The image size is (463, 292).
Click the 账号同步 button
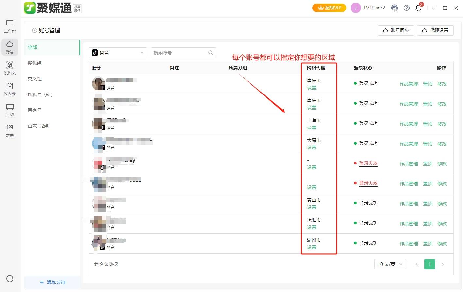click(396, 30)
